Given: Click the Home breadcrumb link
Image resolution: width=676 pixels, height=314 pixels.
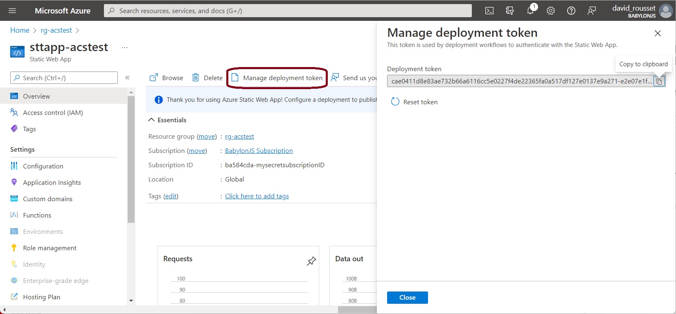Looking at the screenshot, I should (x=20, y=30).
